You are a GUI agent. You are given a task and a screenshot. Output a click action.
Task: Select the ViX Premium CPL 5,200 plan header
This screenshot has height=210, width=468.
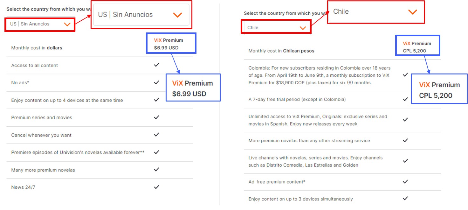click(417, 47)
